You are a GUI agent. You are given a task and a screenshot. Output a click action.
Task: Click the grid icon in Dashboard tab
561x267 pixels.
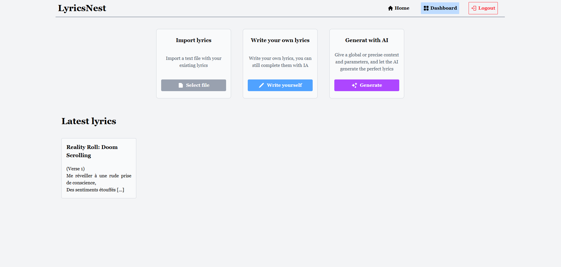click(426, 8)
